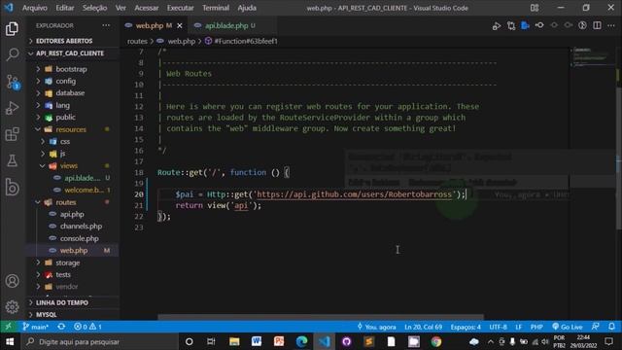Click the open changes icon in editor toolbar
This screenshot has height=350, width=622.
[525, 26]
